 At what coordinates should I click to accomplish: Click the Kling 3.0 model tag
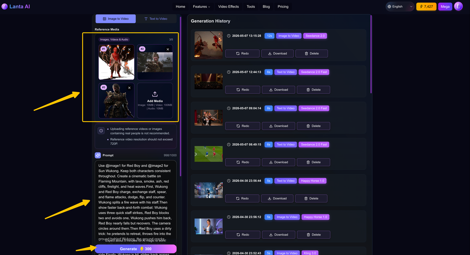click(311, 253)
